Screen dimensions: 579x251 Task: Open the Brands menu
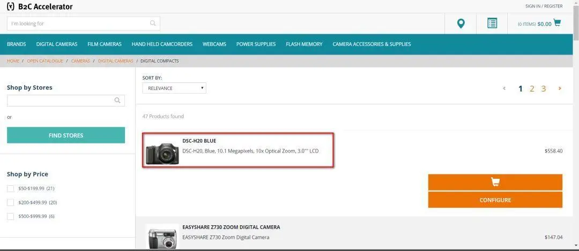17,44
